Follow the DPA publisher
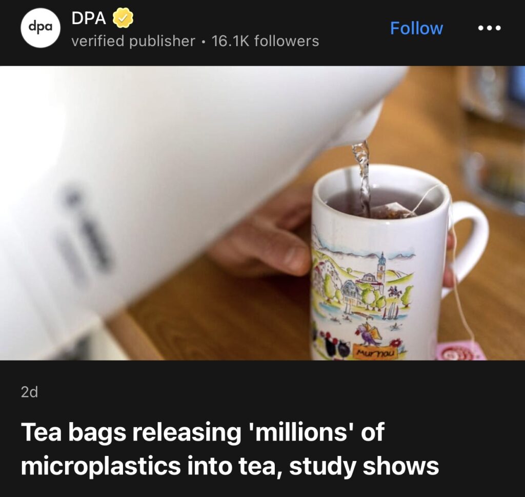The height and width of the screenshot is (497, 525). pos(416,28)
